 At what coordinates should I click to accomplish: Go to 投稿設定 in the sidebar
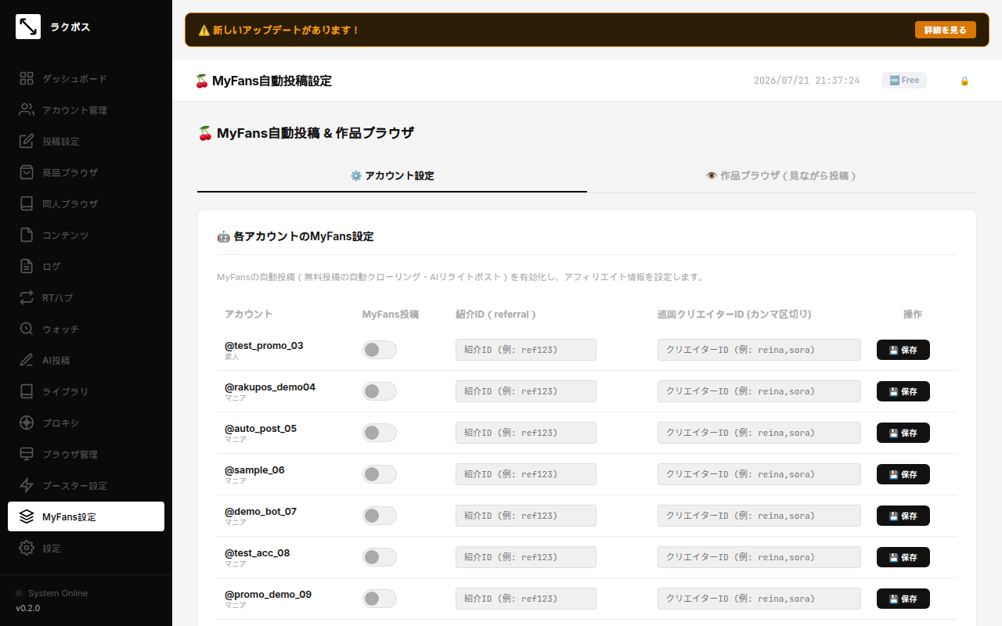pyautogui.click(x=86, y=141)
